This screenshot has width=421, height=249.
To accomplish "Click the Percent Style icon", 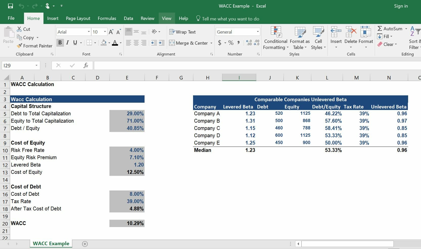I will [231, 43].
